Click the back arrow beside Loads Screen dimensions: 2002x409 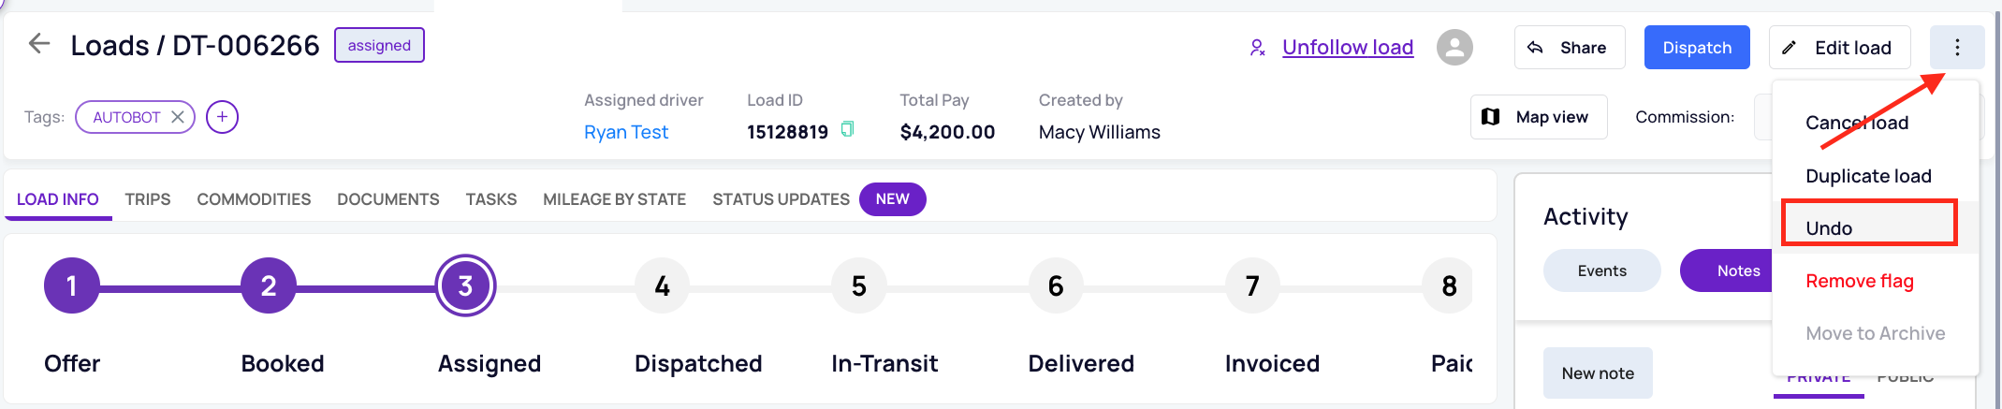[x=38, y=44]
